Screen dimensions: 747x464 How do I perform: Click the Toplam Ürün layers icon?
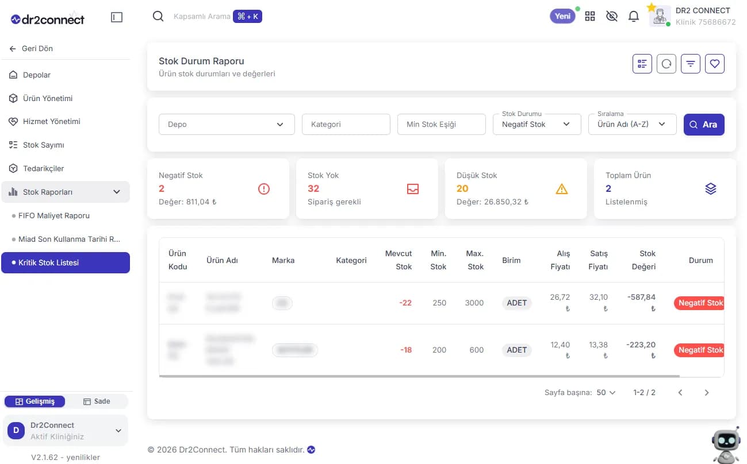[711, 188]
